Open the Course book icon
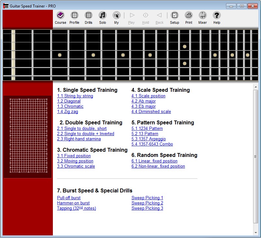261x238 pixels. pos(60,15)
